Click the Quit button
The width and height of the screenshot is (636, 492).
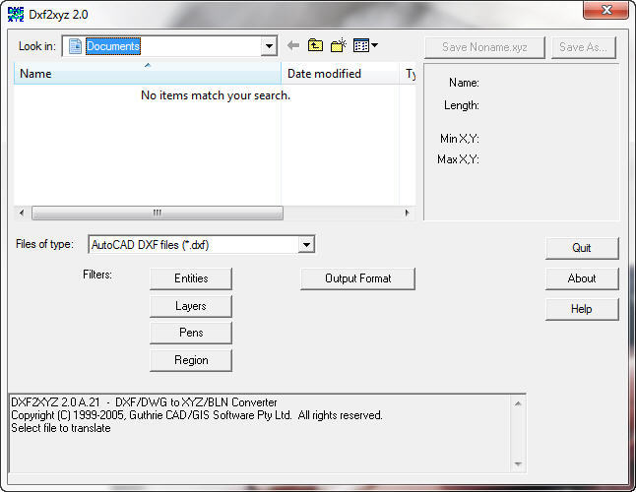point(582,248)
